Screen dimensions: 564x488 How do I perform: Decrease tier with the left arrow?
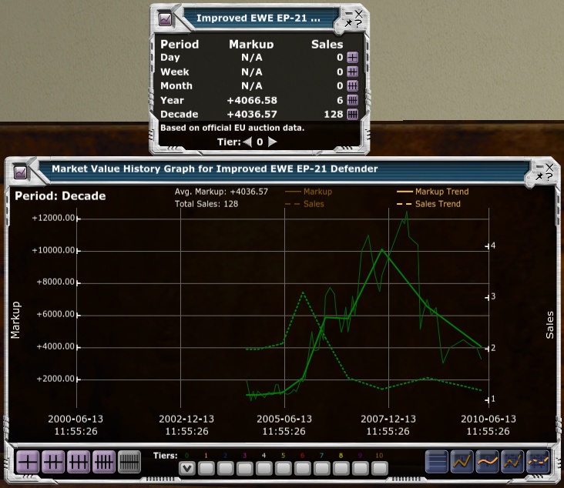[247, 142]
